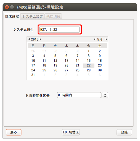Advance to next month after 5月
This screenshot has height=141, width=140.
[x=106, y=39]
